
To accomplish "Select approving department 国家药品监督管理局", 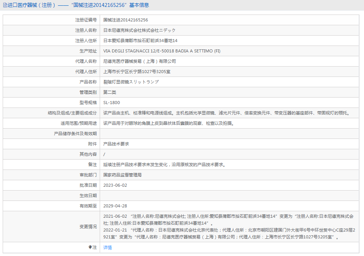I will coord(122,175).
